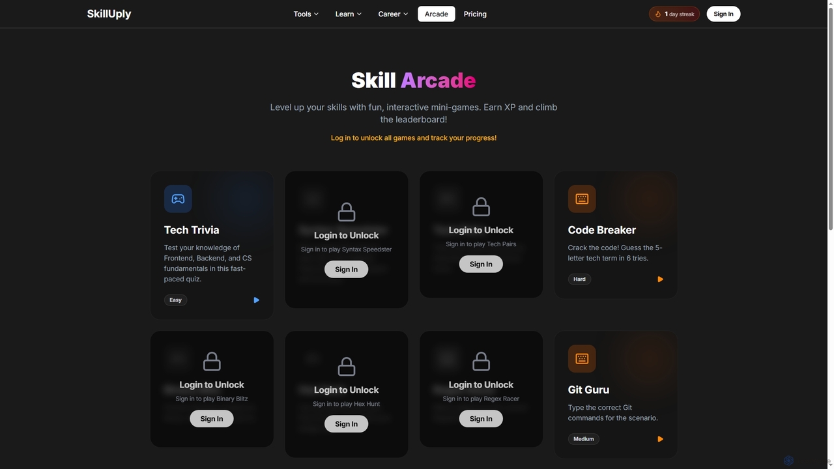The height and width of the screenshot is (469, 834).
Task: Click 'Sign in to play Tech Pairs' text
Action: 481,244
